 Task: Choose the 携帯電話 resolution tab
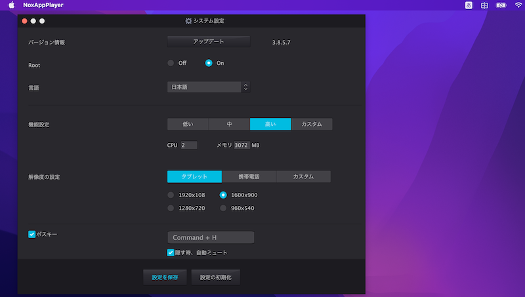(249, 177)
